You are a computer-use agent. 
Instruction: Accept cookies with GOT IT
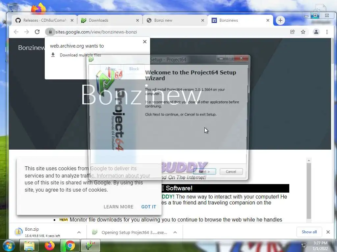coord(149,207)
